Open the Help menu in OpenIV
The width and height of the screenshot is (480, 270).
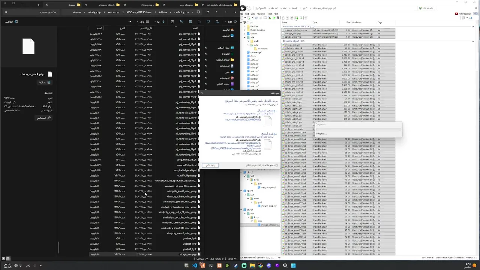276,14
